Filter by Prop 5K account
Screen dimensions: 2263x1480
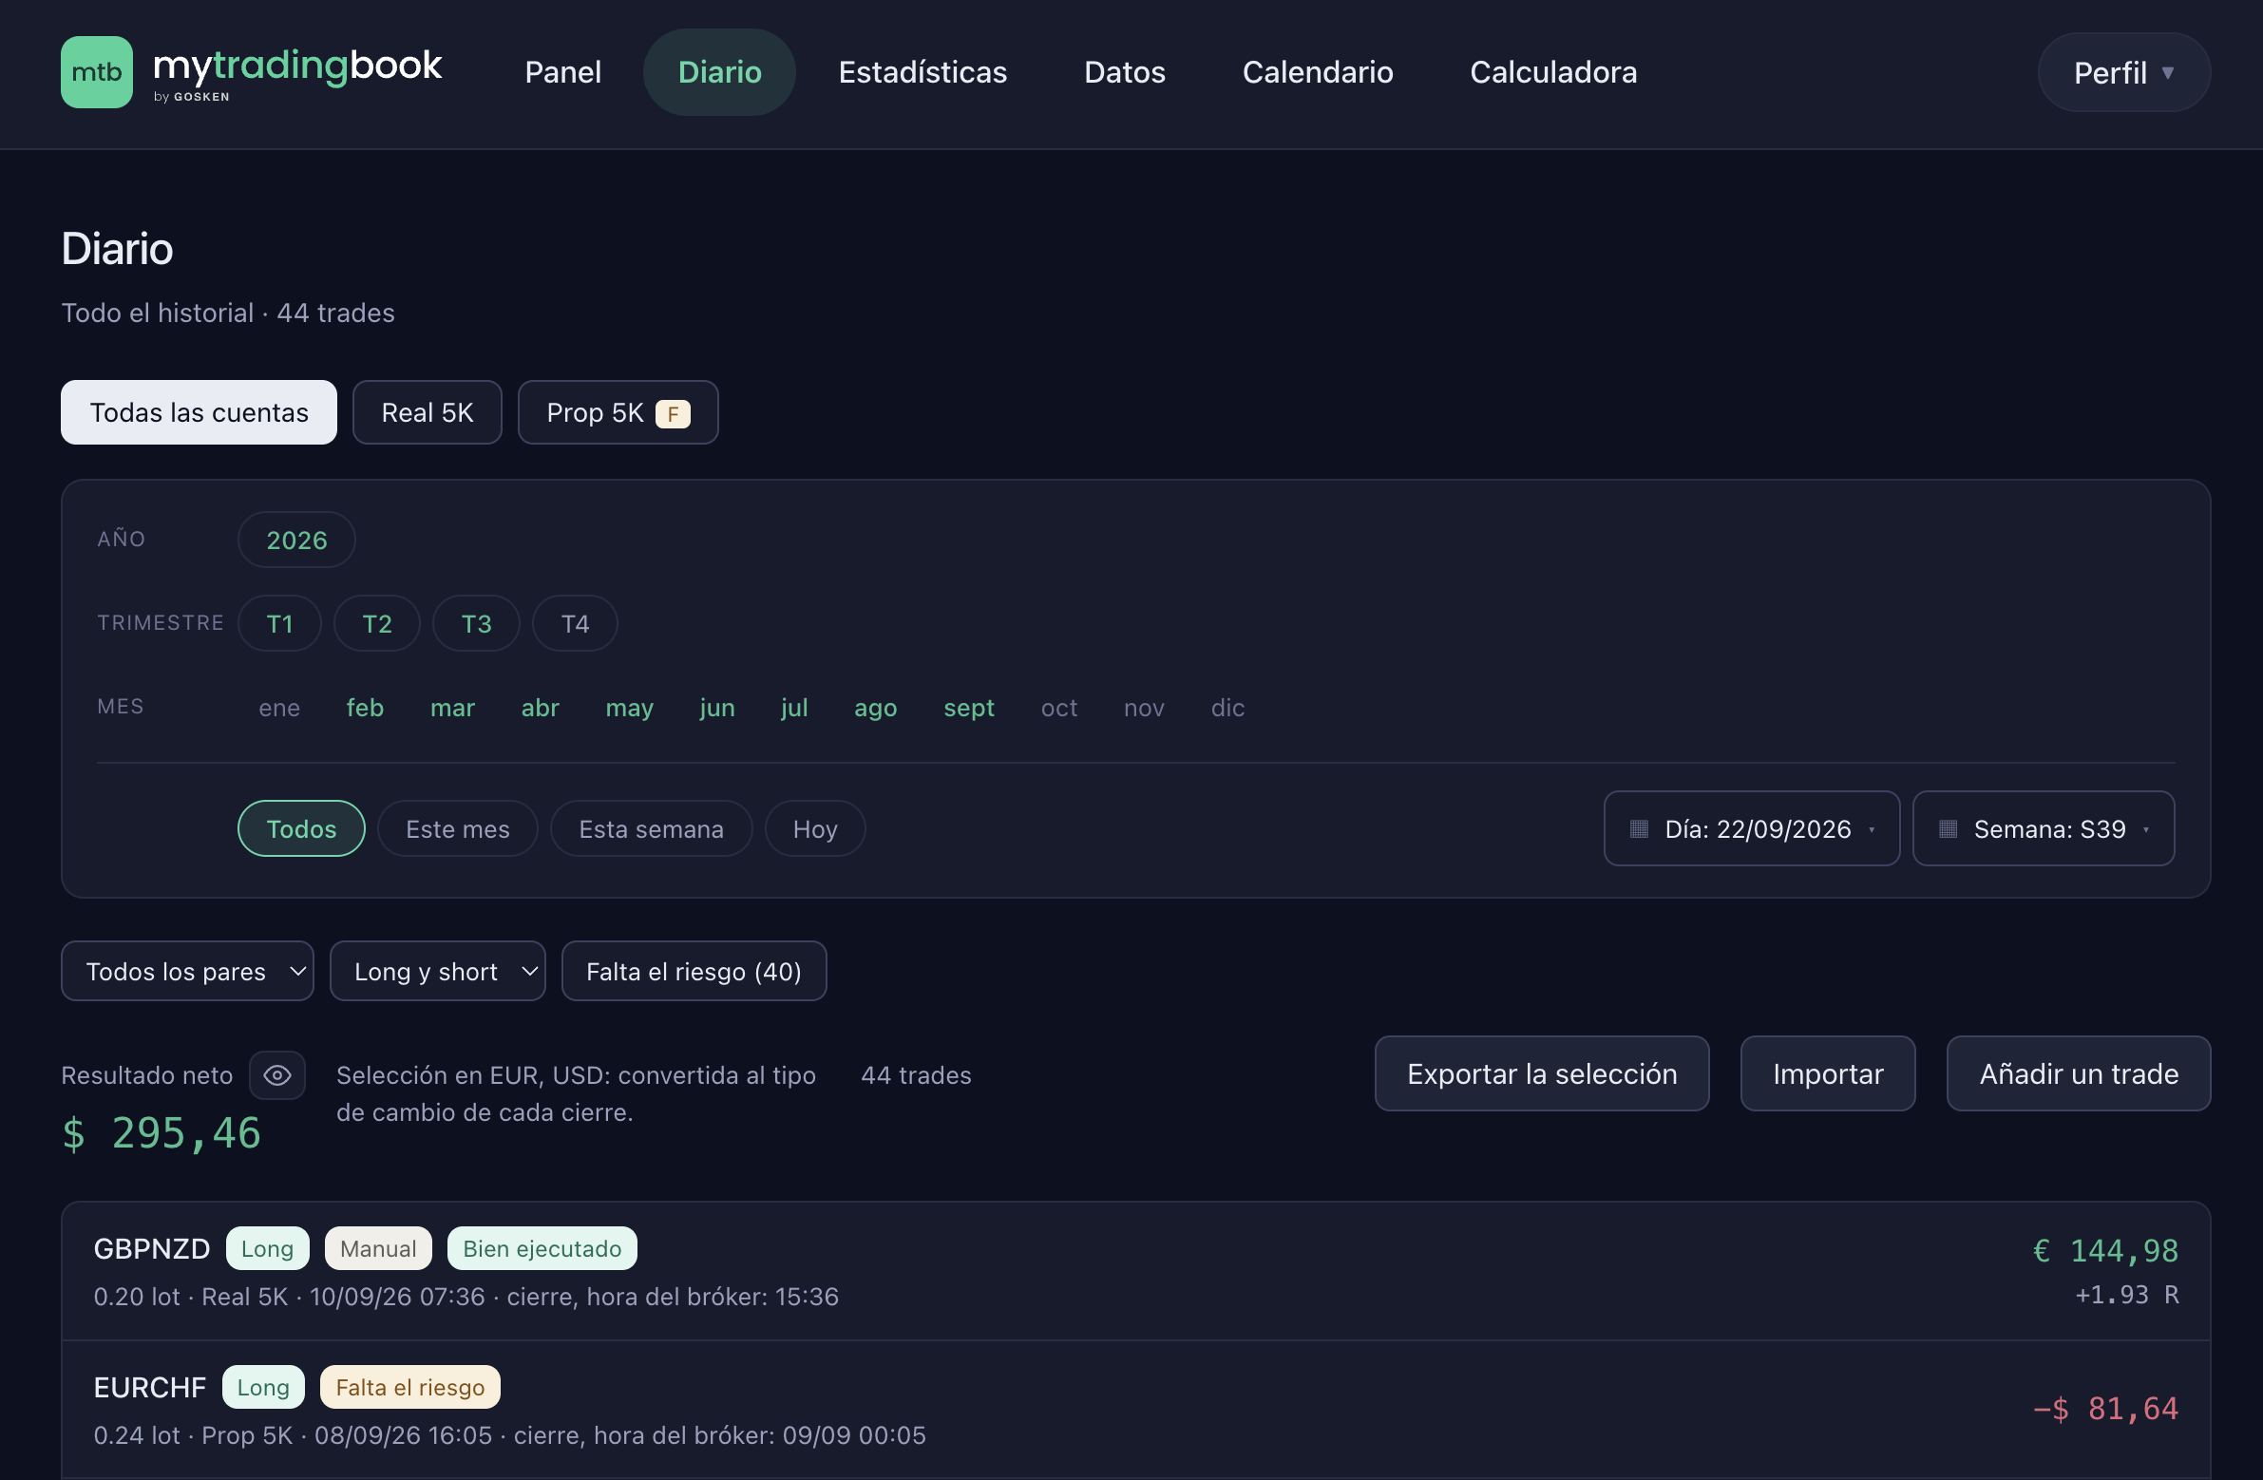tap(618, 412)
